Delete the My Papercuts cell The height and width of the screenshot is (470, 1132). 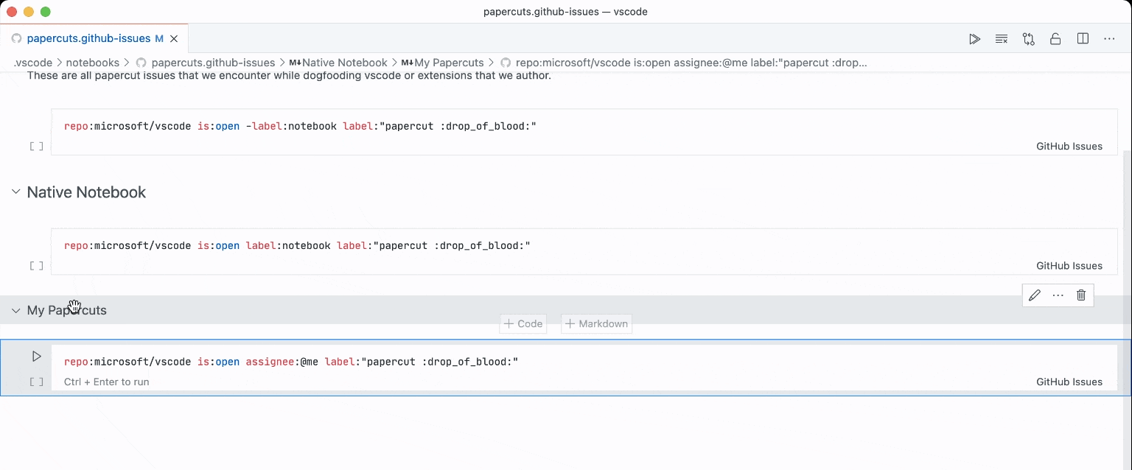coord(1081,295)
